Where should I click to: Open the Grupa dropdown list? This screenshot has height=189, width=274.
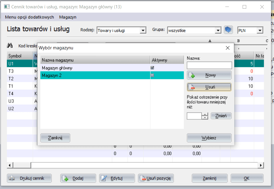218,30
